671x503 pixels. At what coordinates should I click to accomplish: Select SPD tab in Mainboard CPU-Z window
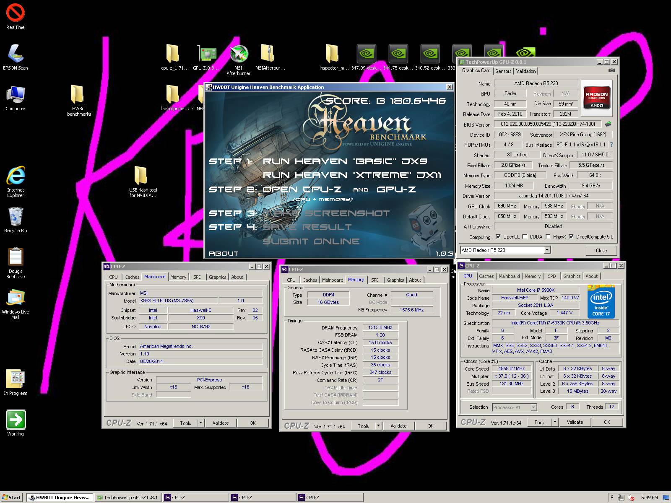[x=197, y=277]
